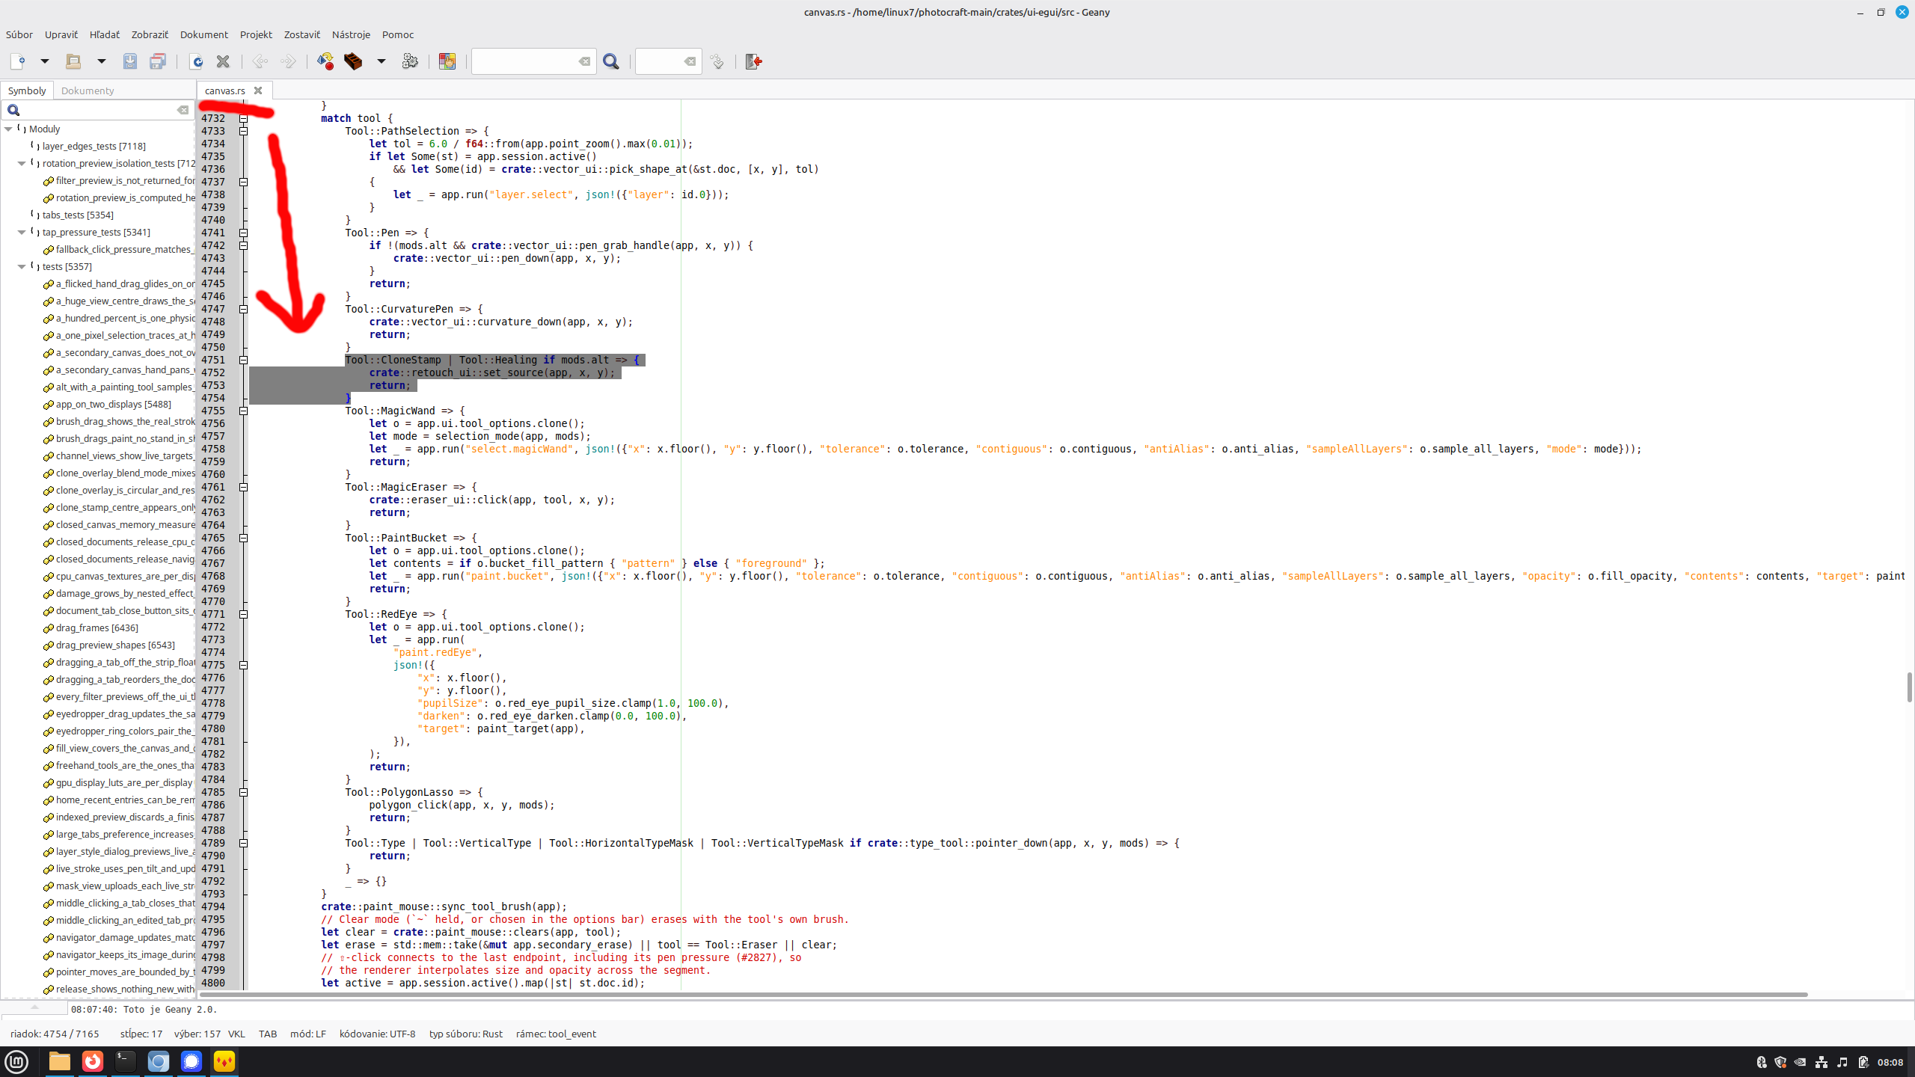Fold the Tool::Pen block at line 4741
The image size is (1915, 1077).
coord(243,233)
